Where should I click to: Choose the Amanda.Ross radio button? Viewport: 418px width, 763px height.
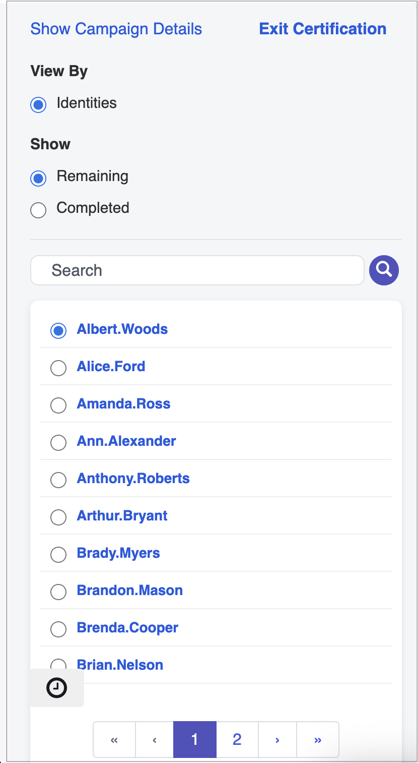point(58,405)
